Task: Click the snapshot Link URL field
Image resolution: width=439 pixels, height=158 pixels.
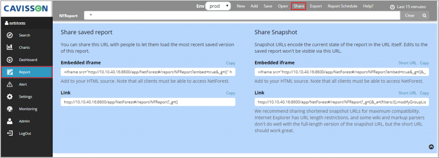Action: [342, 102]
